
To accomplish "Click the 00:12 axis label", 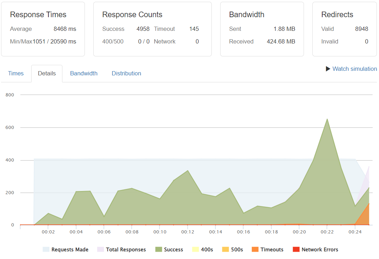I will click(188, 232).
